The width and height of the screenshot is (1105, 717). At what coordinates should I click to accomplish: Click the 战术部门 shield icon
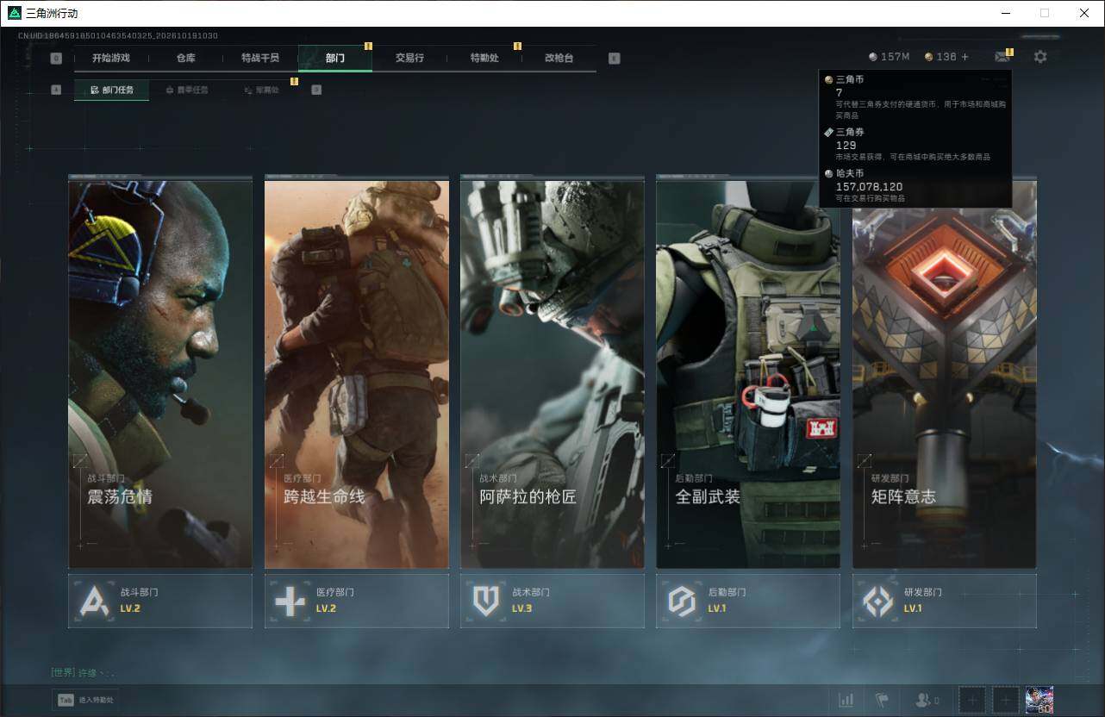(x=486, y=601)
